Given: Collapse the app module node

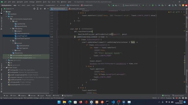Looking at the screenshot, I should point(4,12).
